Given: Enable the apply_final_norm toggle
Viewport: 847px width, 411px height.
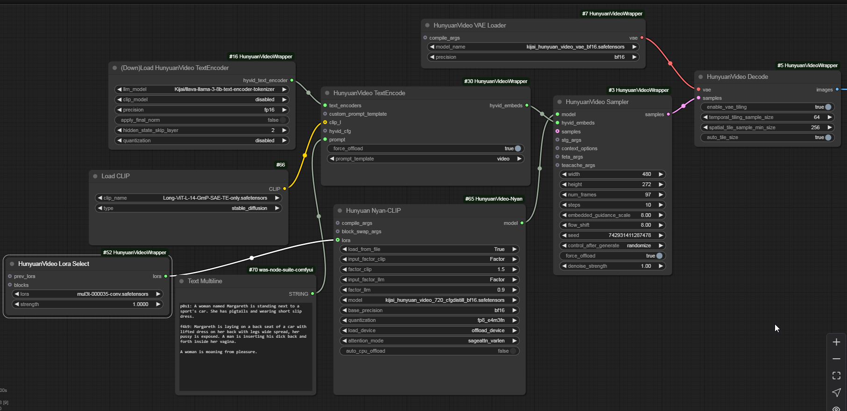Looking at the screenshot, I should pyautogui.click(x=283, y=120).
